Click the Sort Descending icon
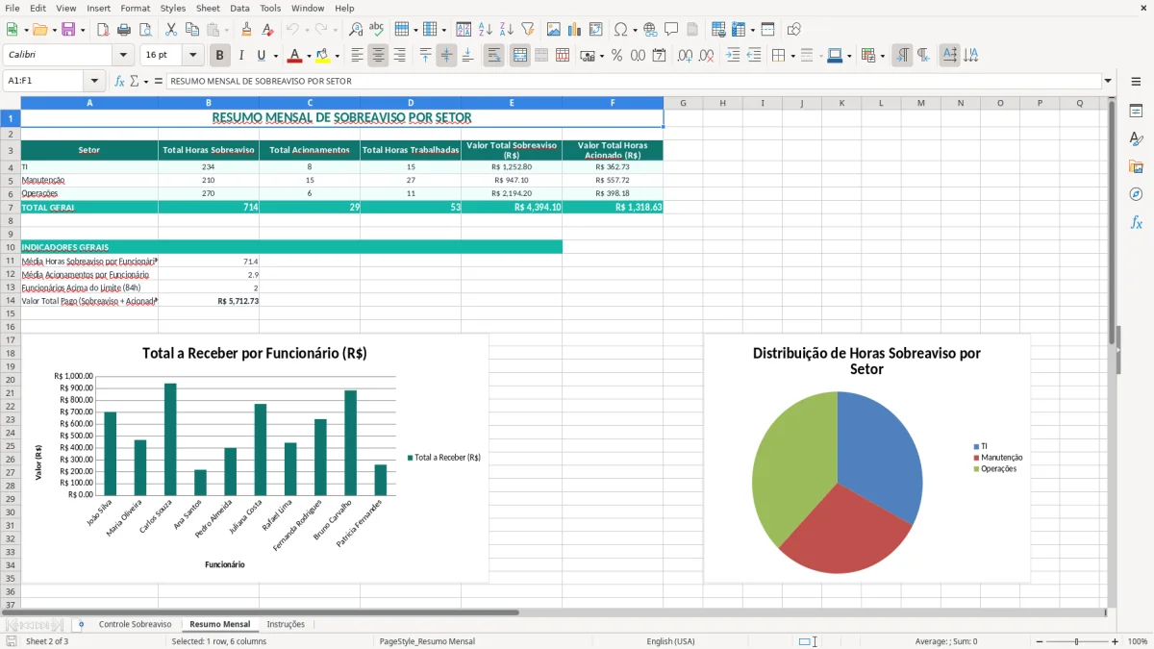Image resolution: width=1154 pixels, height=649 pixels. pos(507,30)
